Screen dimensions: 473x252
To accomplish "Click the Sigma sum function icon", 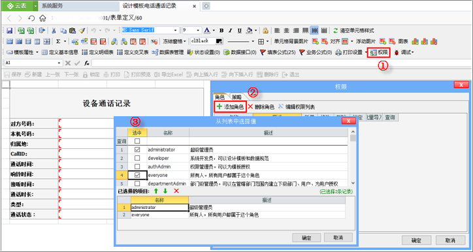I will [58, 41].
